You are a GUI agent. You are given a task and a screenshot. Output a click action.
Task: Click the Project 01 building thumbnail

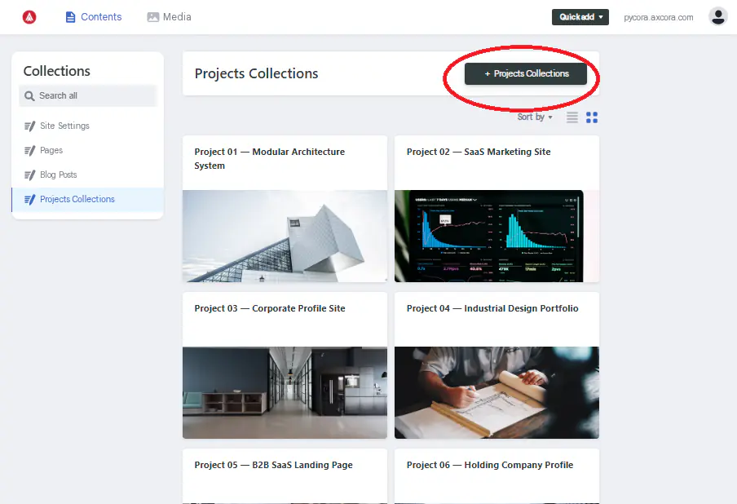click(x=285, y=236)
